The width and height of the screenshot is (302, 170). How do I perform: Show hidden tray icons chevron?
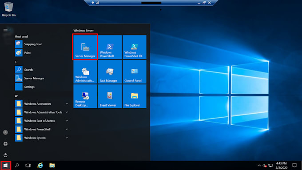click(259, 166)
